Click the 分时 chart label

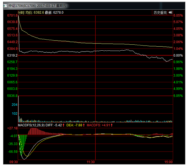[x=21, y=13]
